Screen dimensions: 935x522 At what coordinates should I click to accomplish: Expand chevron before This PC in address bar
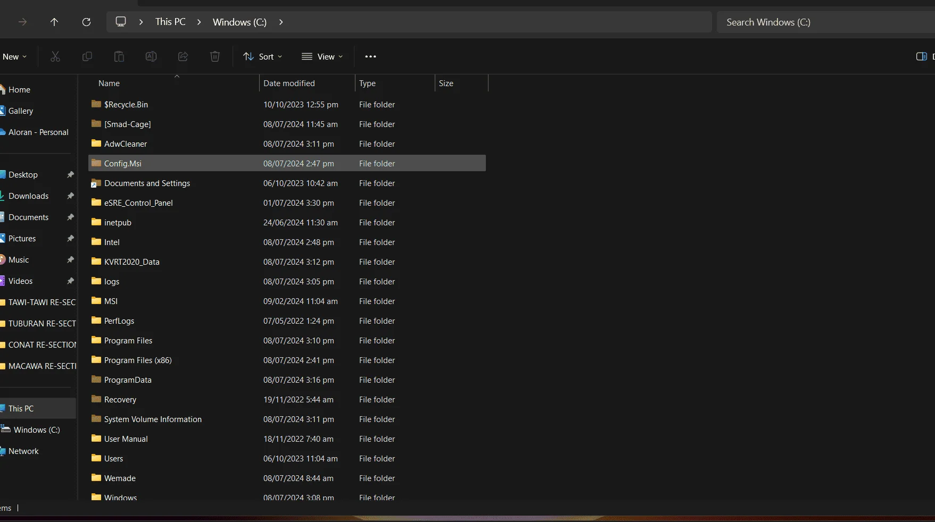pyautogui.click(x=141, y=22)
